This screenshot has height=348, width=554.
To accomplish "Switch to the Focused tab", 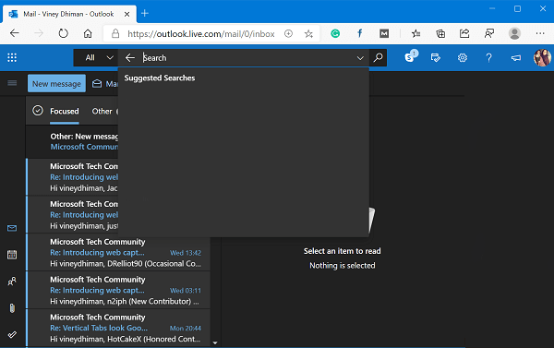I will [x=65, y=111].
